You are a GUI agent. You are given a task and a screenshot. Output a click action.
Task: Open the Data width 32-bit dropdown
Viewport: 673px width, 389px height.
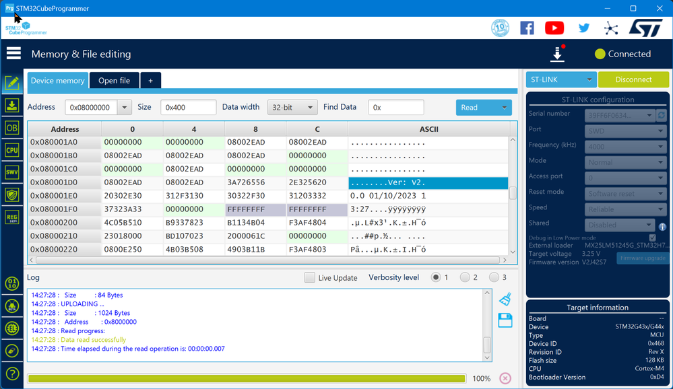point(292,107)
